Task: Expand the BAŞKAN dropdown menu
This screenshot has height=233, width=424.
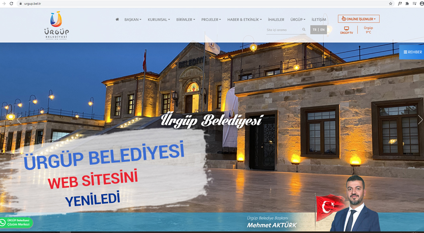Action: 133,20
